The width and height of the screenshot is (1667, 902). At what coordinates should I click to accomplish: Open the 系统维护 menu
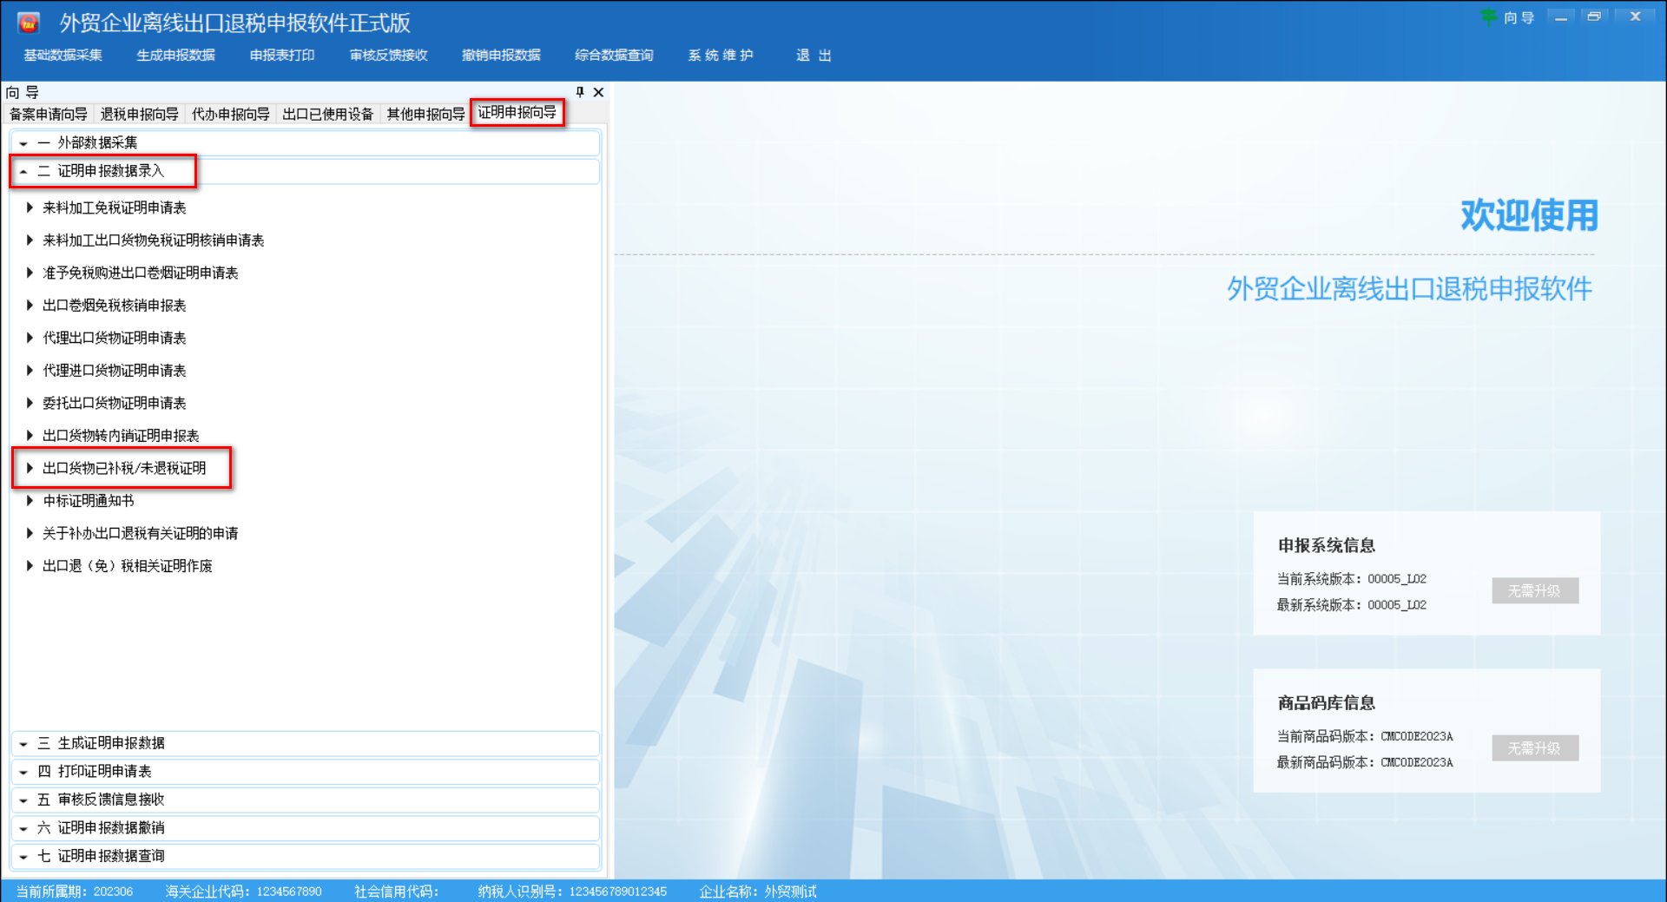point(720,55)
